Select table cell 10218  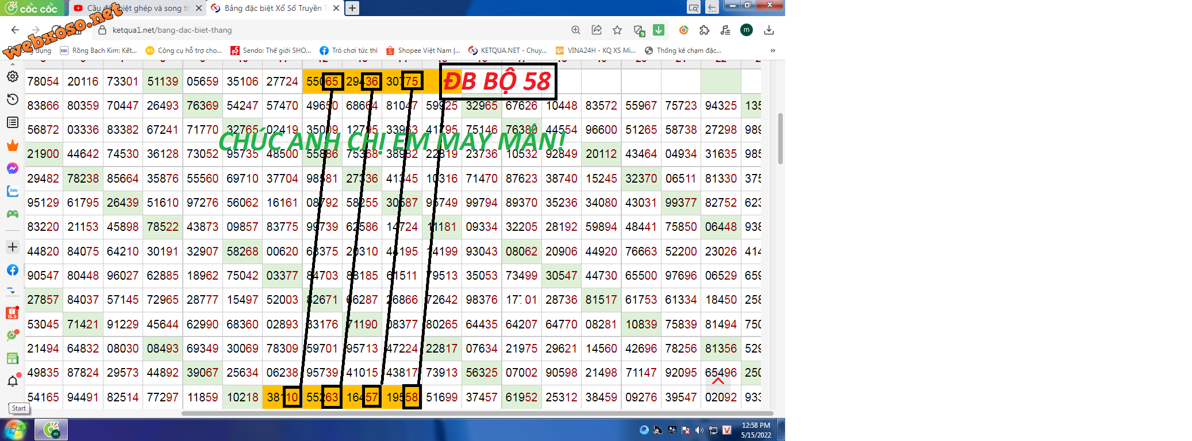point(243,397)
